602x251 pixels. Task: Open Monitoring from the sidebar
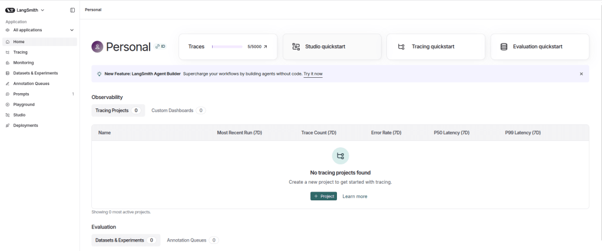click(24, 62)
